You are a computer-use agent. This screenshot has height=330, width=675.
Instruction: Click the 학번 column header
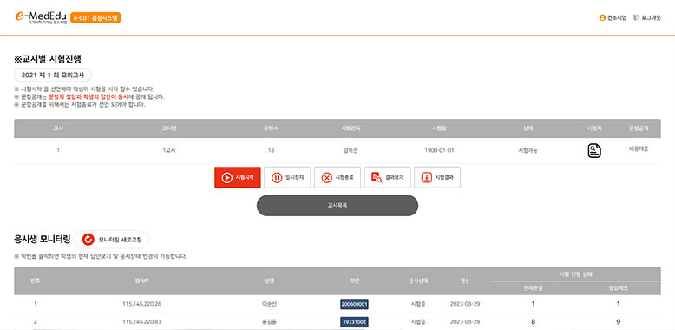click(x=354, y=280)
